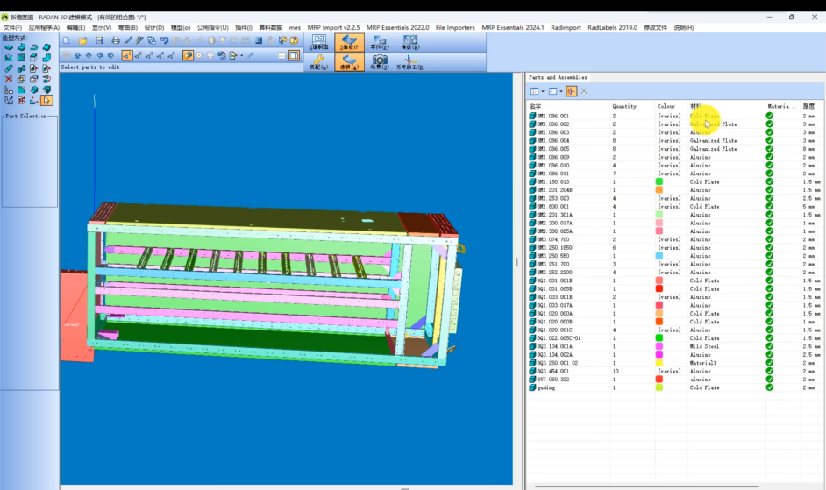Select the copy objects tool in palette

pyautogui.click(x=21, y=79)
